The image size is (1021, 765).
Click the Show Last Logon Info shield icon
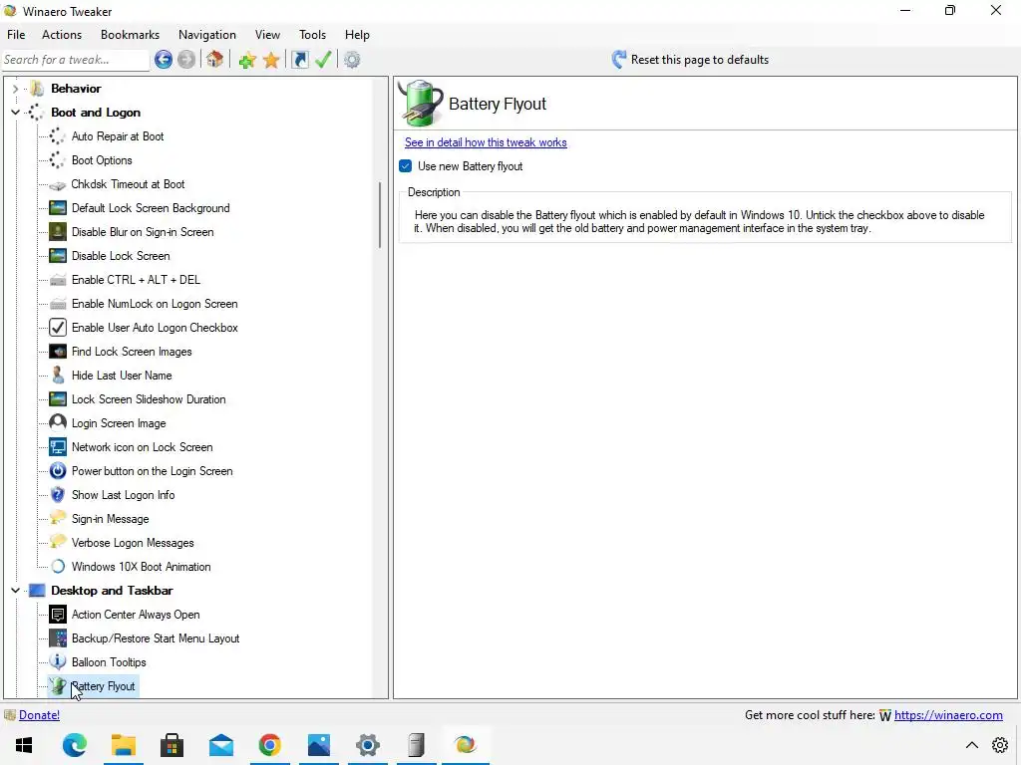coord(57,495)
